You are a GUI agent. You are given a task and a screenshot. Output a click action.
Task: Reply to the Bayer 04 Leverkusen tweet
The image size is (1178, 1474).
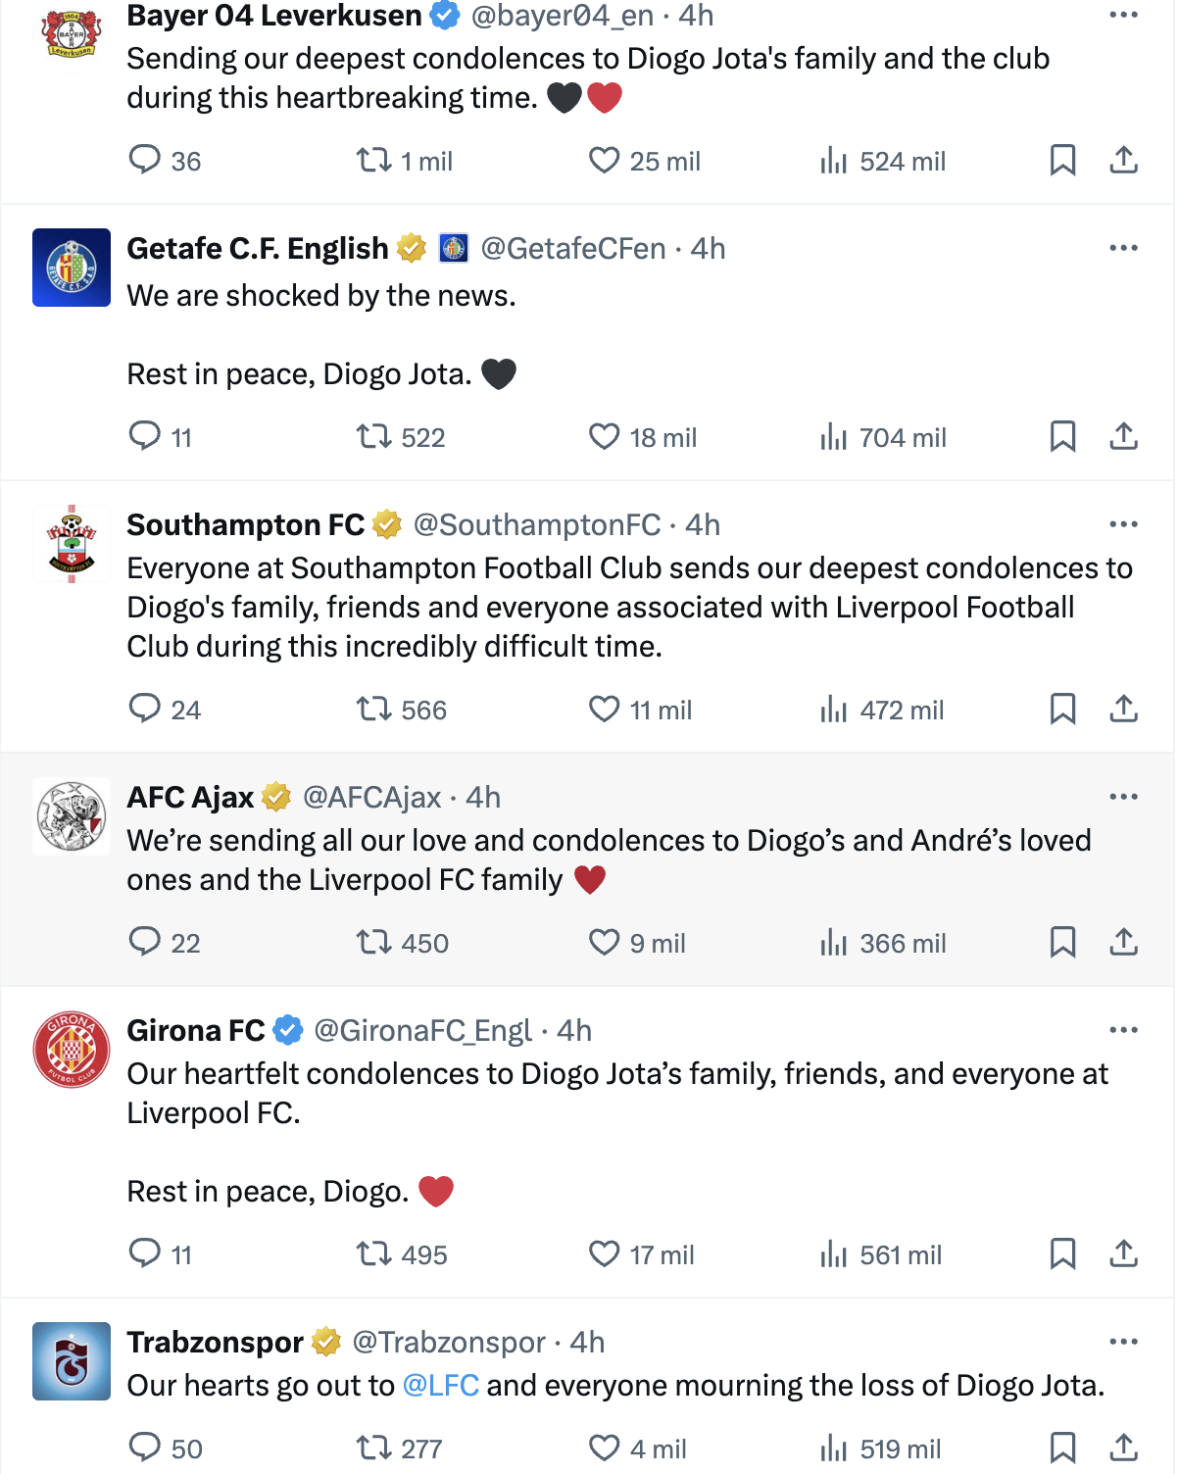145,160
